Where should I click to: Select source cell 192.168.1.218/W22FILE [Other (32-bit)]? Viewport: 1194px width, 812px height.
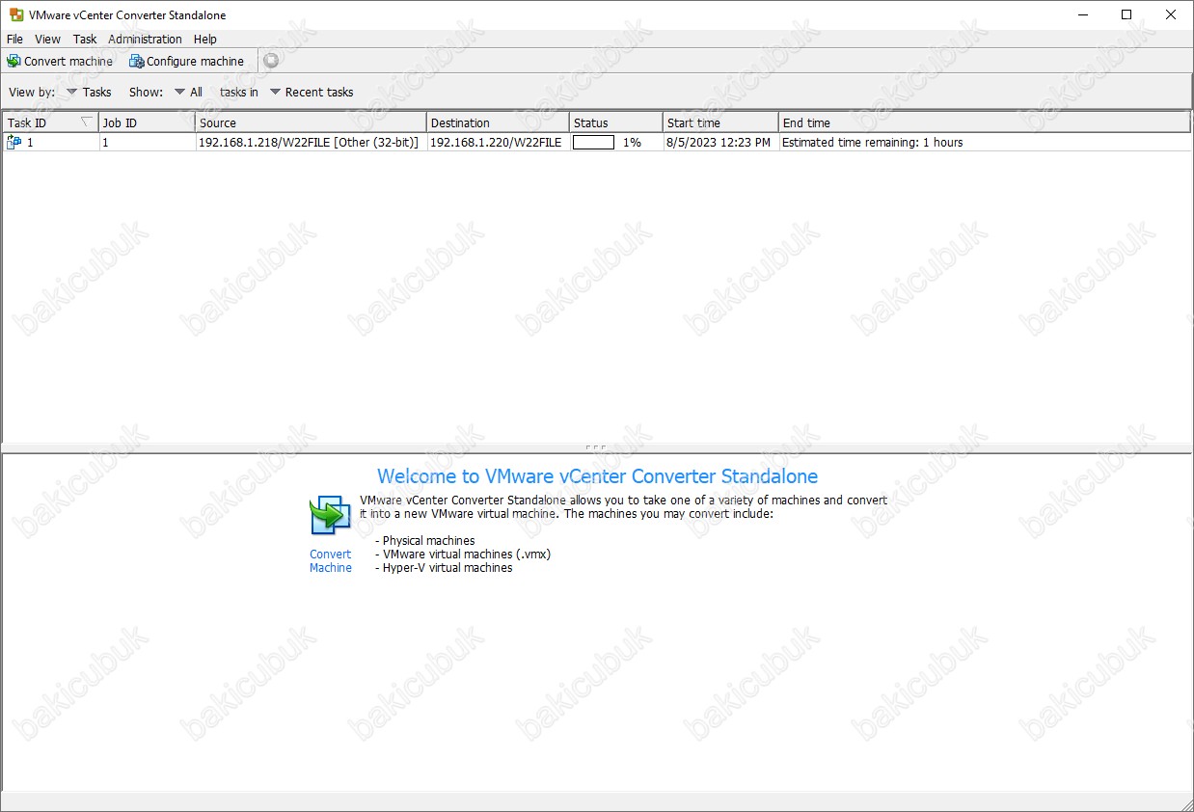(x=309, y=142)
